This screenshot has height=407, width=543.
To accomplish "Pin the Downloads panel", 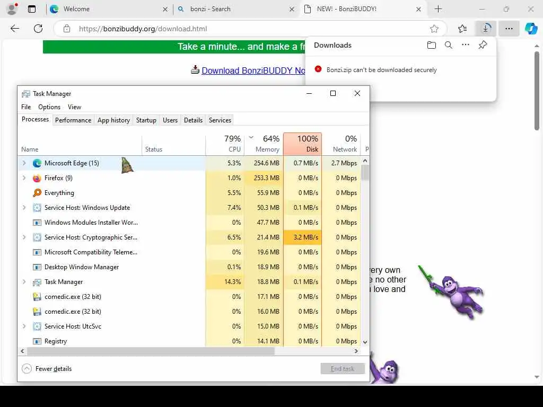I will point(483,45).
